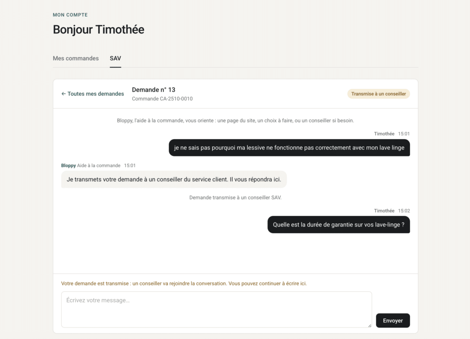Click the Envoyer button

tap(393, 321)
